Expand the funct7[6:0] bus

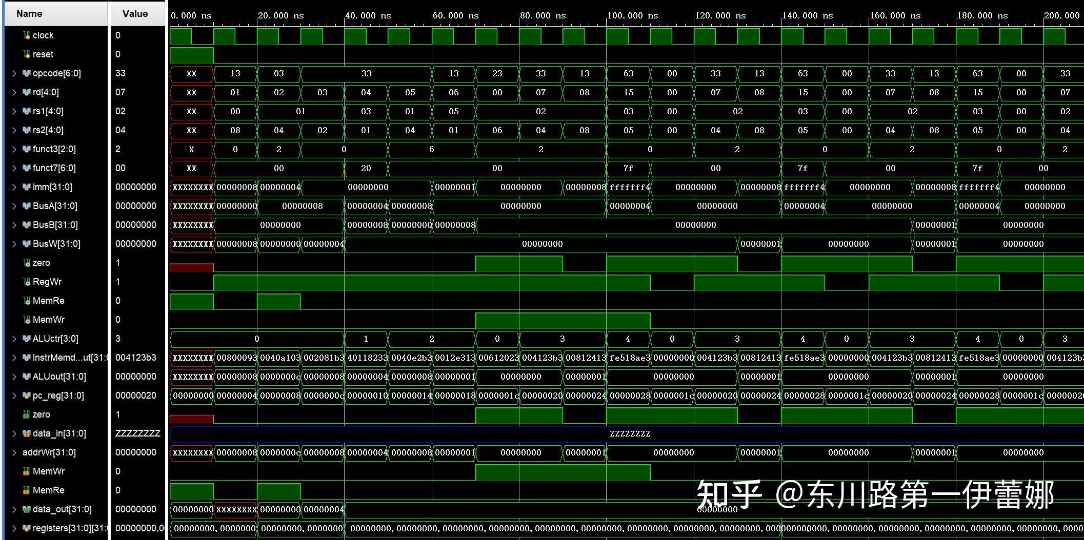point(14,168)
